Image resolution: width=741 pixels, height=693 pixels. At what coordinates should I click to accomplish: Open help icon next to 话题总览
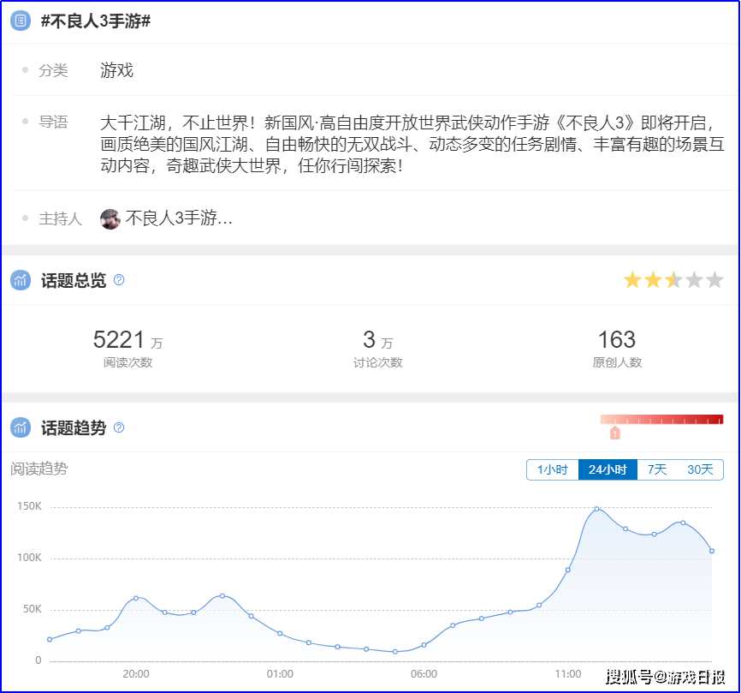coord(119,280)
